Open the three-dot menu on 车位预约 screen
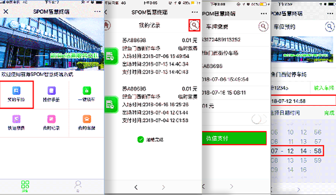Image resolution: width=336 pixels, height=195 pixels. click(330, 14)
